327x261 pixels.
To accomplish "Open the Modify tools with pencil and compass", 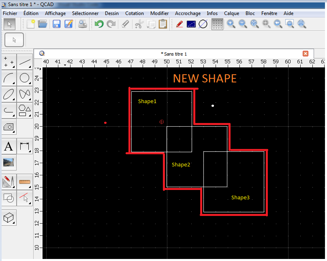I will pyautogui.click(x=9, y=181).
